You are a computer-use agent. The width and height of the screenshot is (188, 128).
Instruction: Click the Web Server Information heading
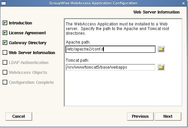pyautogui.click(x=156, y=12)
